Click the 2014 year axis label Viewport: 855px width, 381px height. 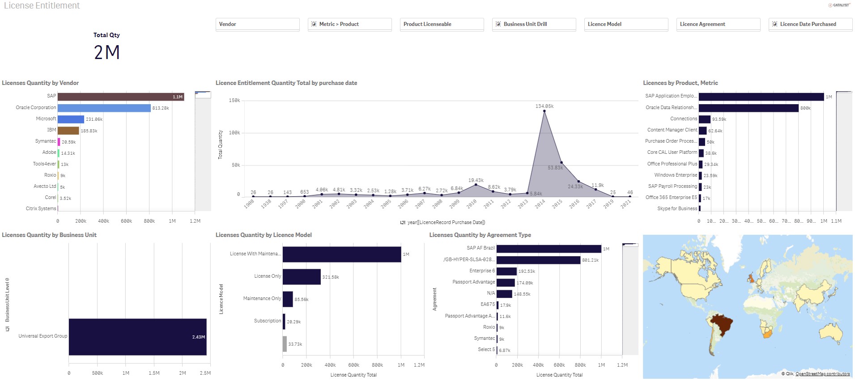(540, 204)
